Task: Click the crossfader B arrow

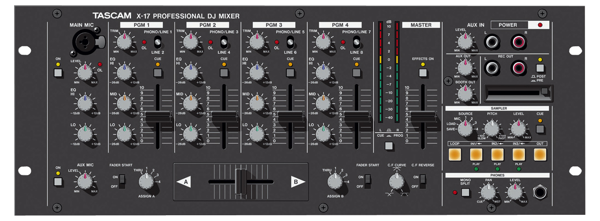Action: tap(298, 181)
